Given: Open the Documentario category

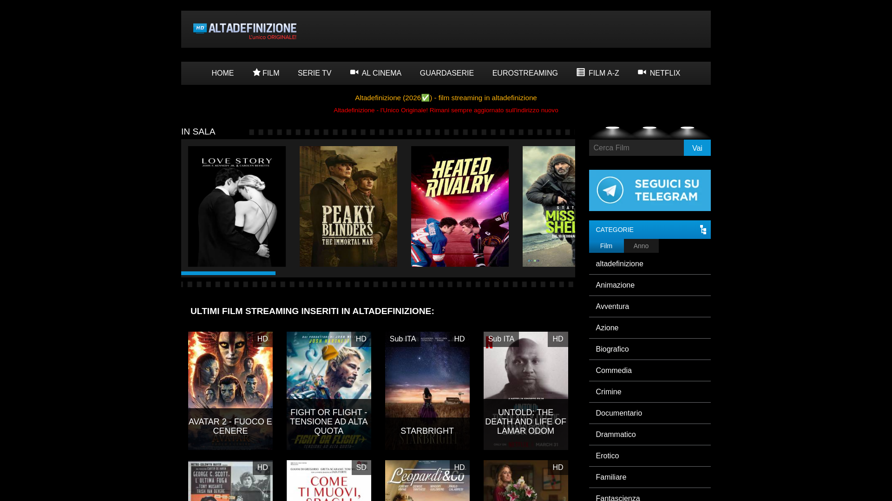Looking at the screenshot, I should pos(650,413).
